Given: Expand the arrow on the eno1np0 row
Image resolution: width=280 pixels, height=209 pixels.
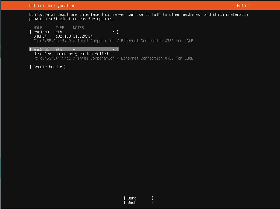Looking at the screenshot, I should [x=113, y=32].
